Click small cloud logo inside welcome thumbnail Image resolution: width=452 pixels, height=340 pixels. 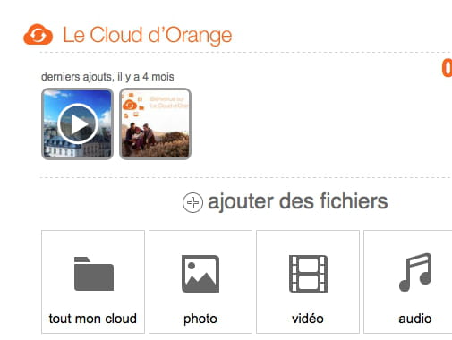[130, 105]
